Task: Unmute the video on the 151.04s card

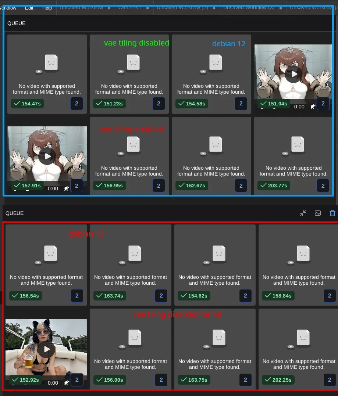Action: coord(313,107)
